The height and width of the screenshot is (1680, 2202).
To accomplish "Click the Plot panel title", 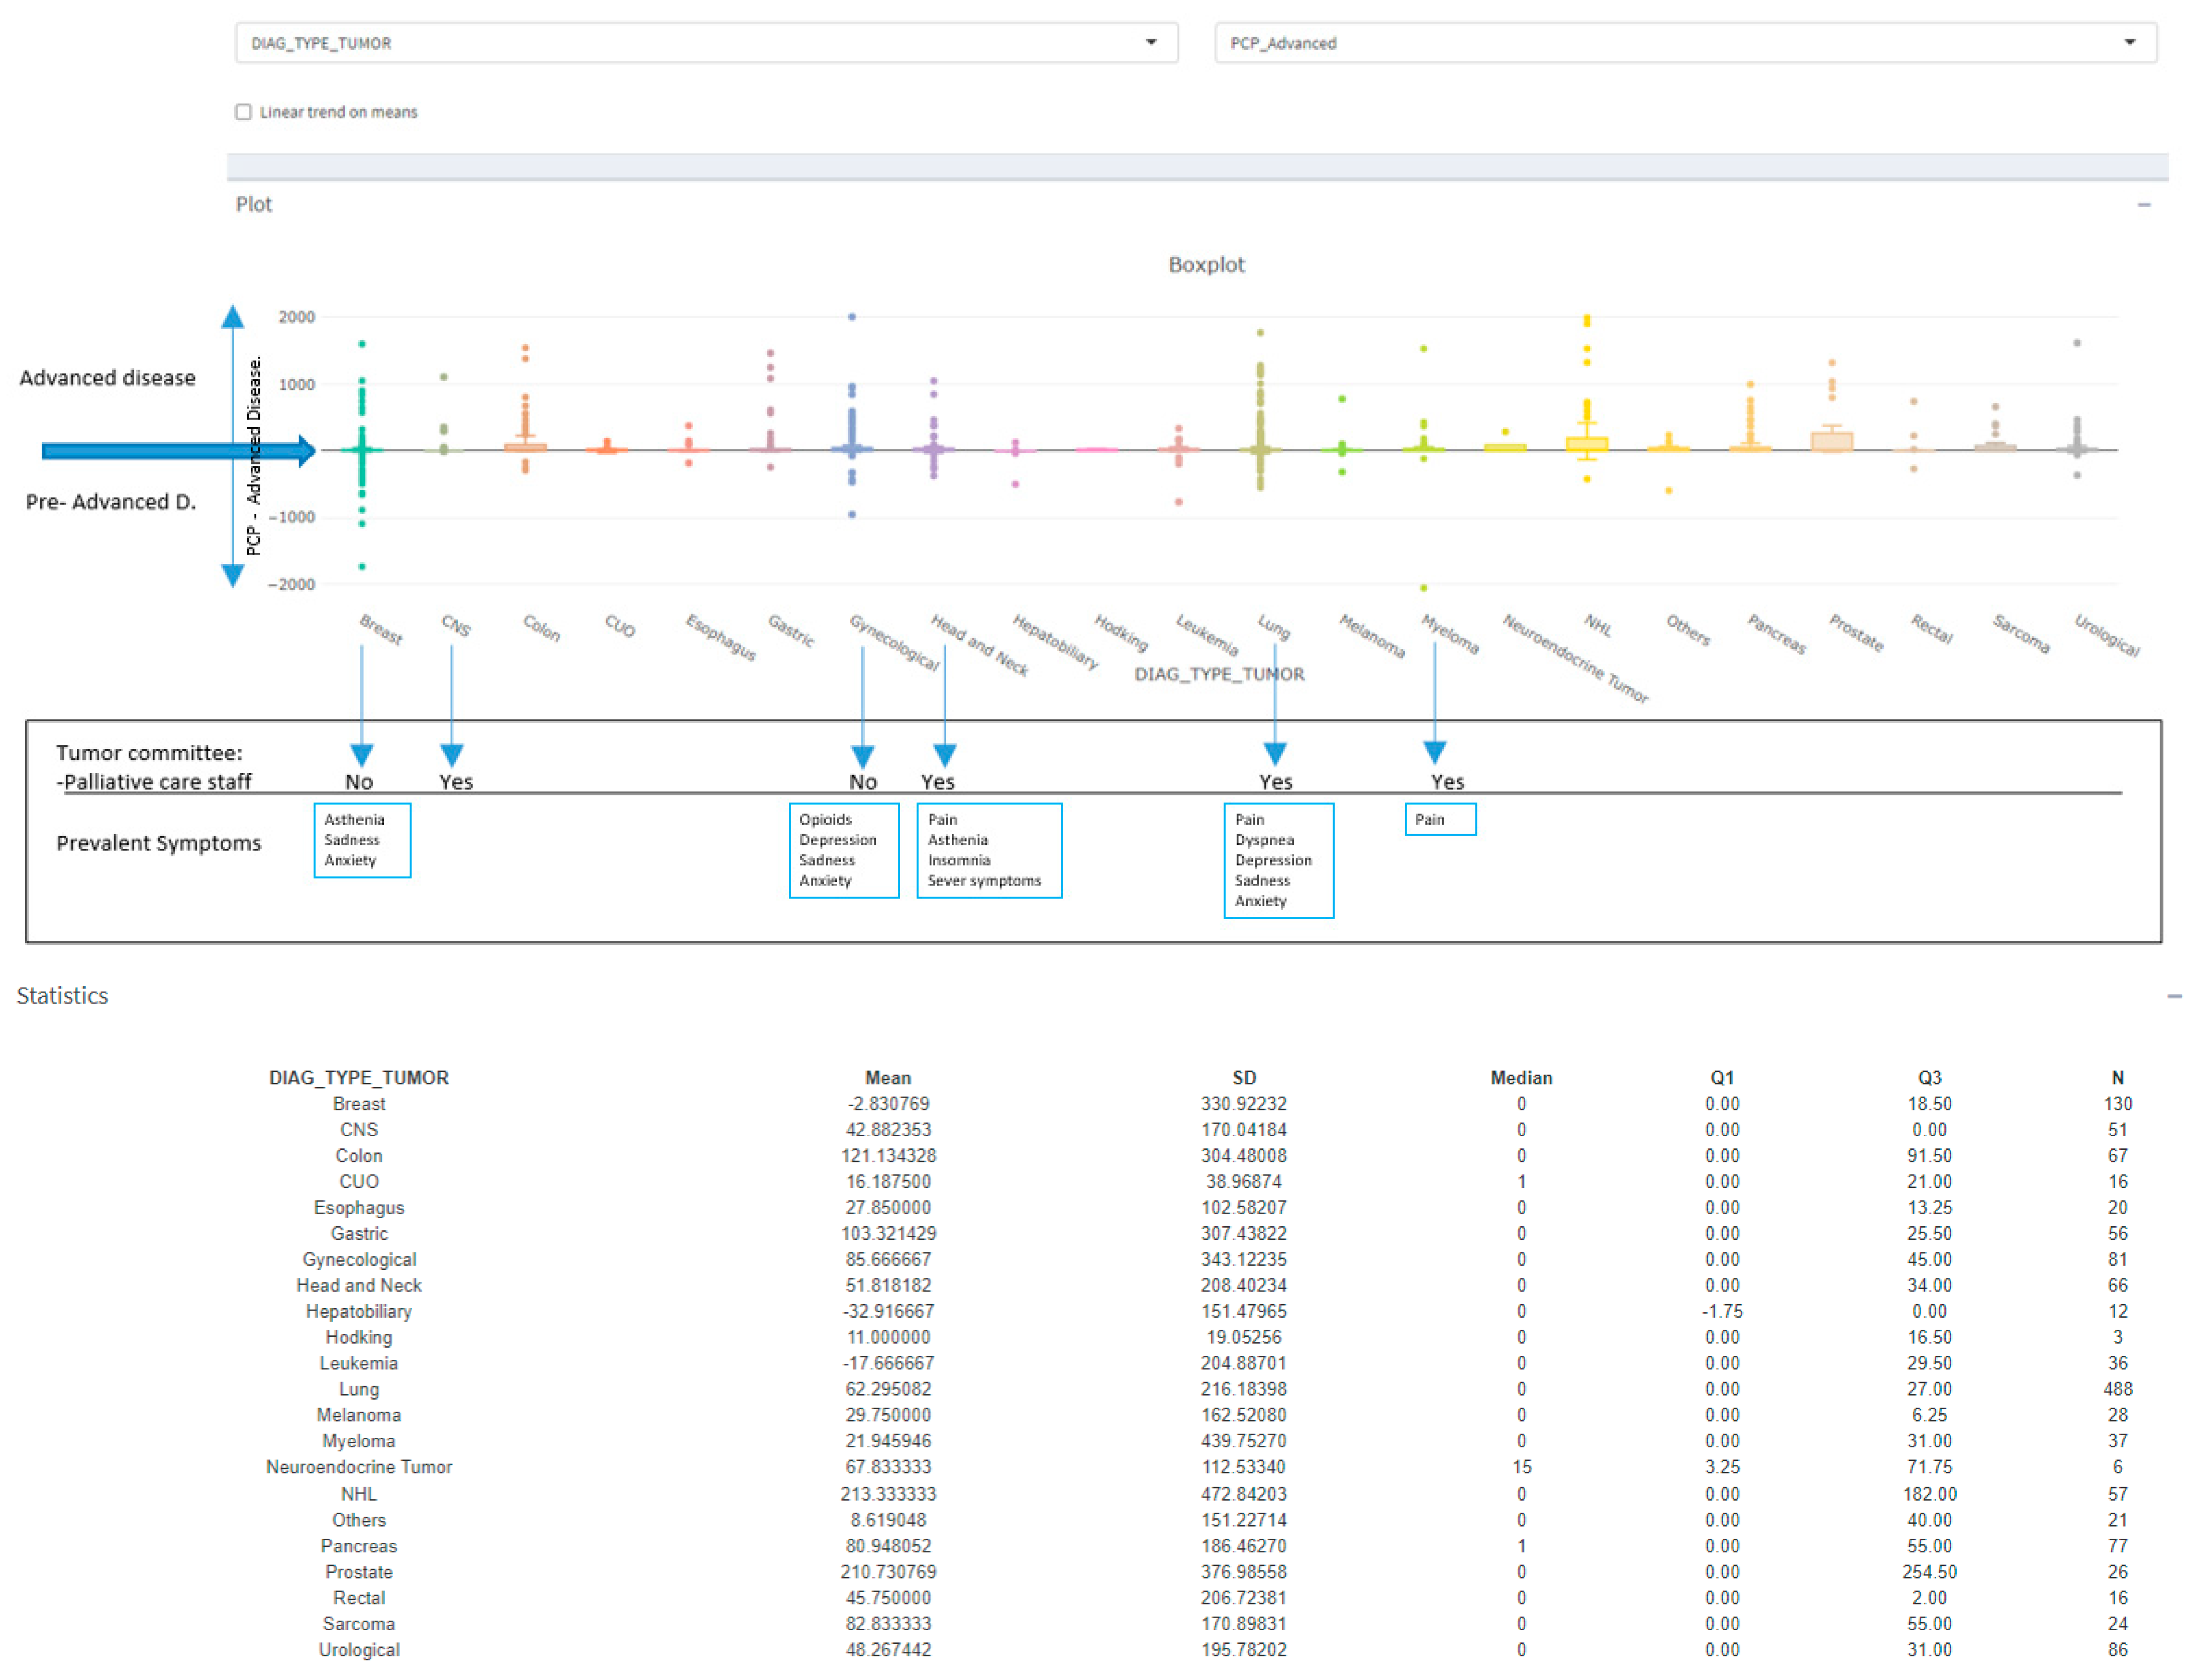I will pyautogui.click(x=253, y=205).
